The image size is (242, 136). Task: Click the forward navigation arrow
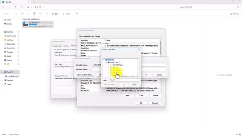(x=9, y=7)
